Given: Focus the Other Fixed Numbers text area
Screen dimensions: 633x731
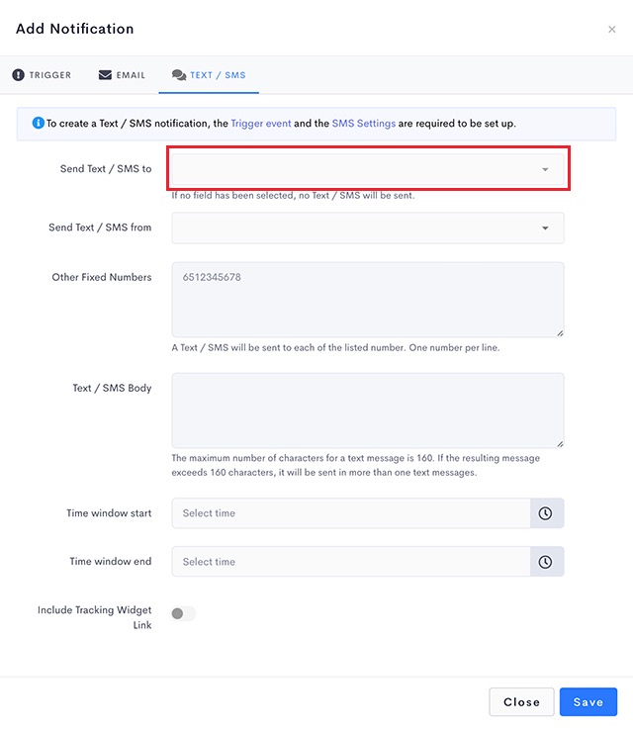Looking at the screenshot, I should point(367,299).
